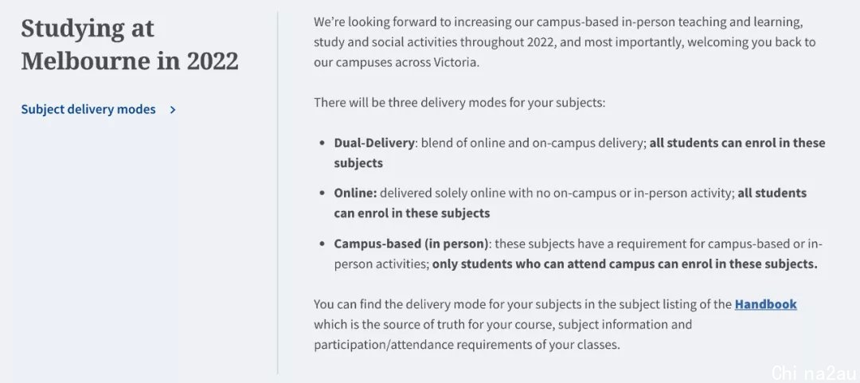Click the China2au watermark
The width and height of the screenshot is (860, 383).
tap(814, 372)
